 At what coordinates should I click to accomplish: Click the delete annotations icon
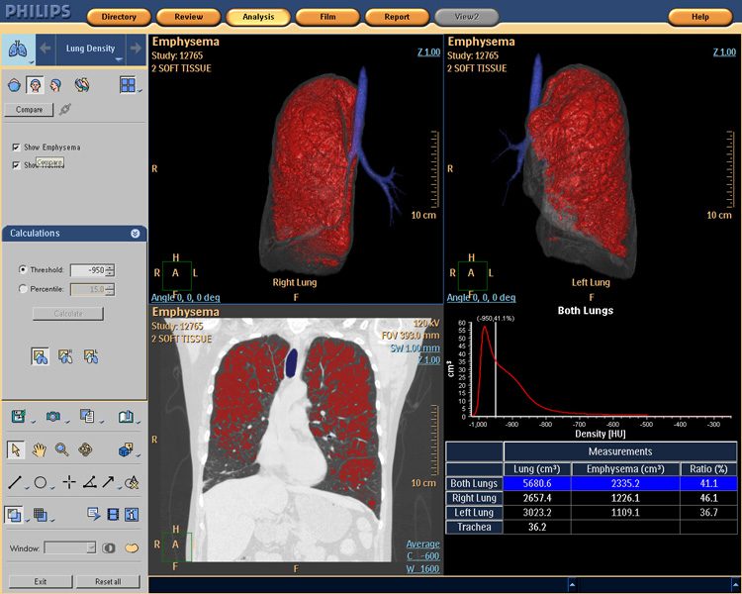click(131, 483)
